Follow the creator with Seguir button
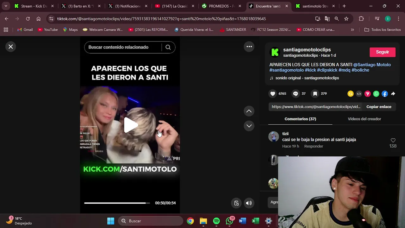Image resolution: width=405 pixels, height=228 pixels. [383, 52]
